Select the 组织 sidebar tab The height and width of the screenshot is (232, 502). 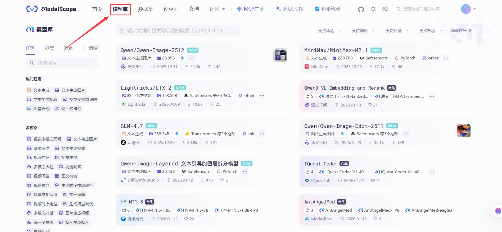click(x=93, y=48)
